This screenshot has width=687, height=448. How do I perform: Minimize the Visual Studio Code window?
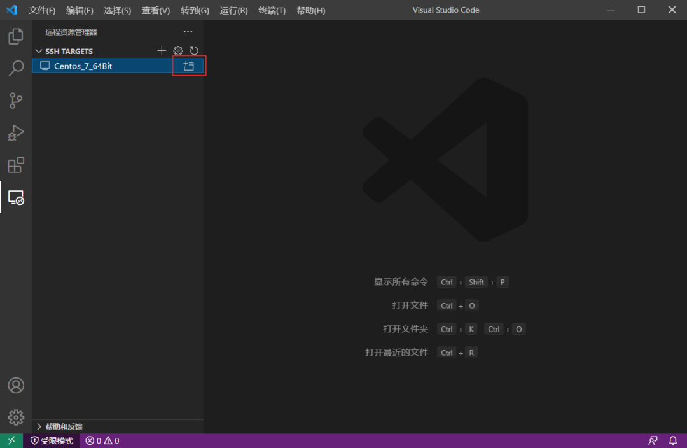click(x=611, y=10)
